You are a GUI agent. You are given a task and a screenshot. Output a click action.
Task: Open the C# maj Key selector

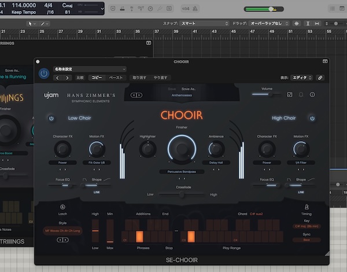(x=307, y=226)
